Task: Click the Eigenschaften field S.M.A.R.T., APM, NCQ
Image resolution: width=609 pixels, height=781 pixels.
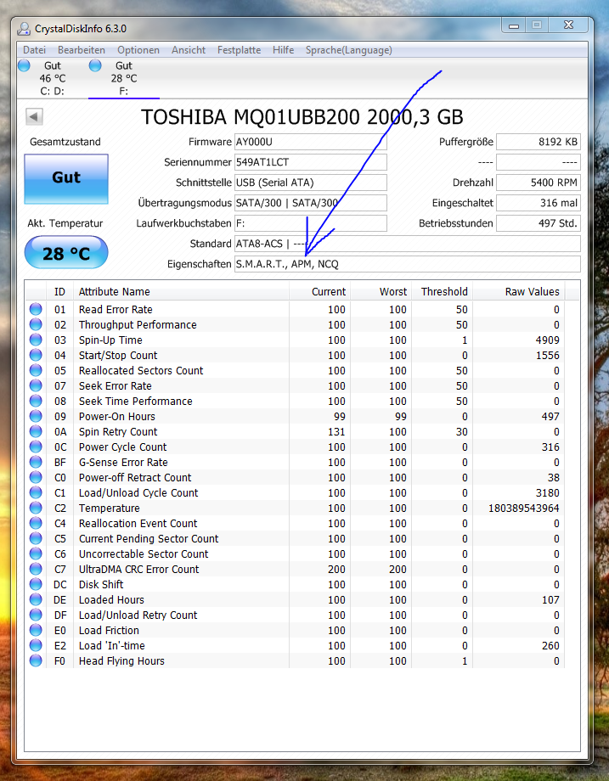Action: [407, 264]
